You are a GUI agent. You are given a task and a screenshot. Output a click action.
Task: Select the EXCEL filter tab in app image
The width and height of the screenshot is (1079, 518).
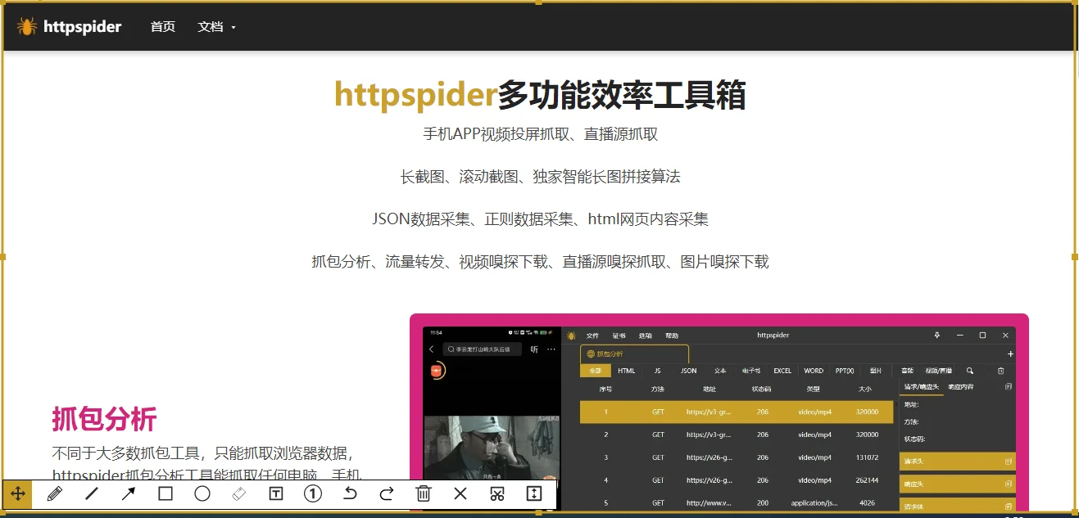(782, 371)
